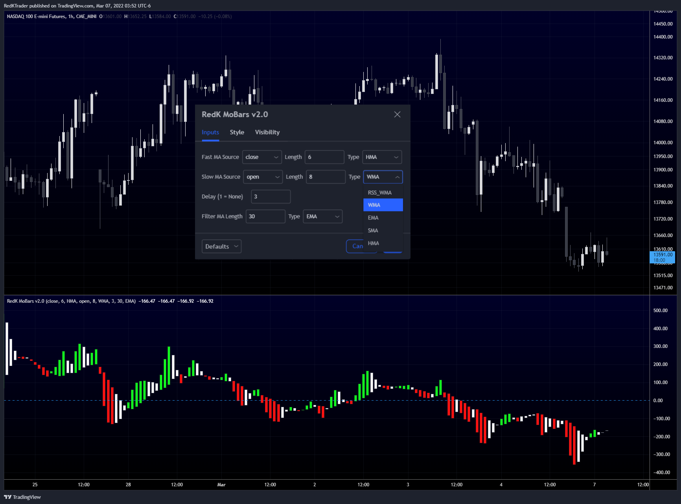Select RSS_WMA from the type list
681x504 pixels.
pos(383,193)
